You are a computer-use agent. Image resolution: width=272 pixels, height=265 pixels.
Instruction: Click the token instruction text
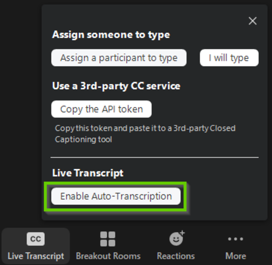point(145,134)
